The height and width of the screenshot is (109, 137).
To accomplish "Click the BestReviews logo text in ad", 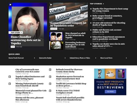I will tap(110, 88).
